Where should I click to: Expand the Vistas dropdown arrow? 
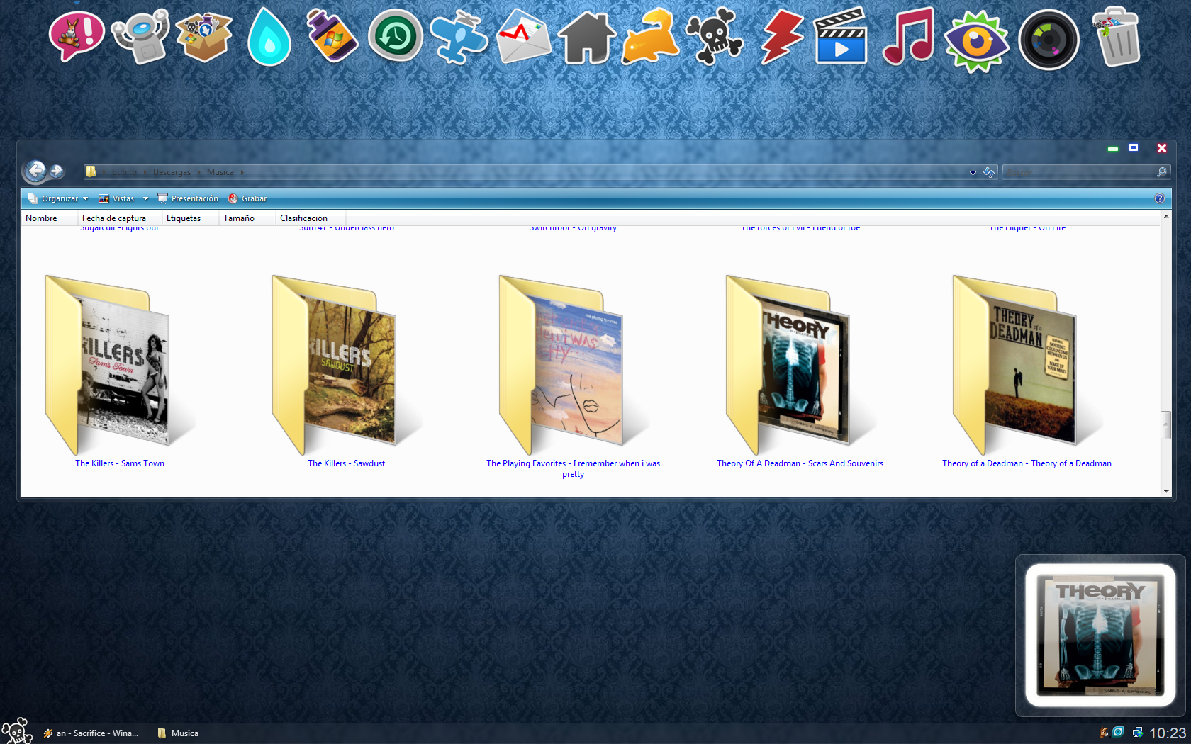(145, 198)
